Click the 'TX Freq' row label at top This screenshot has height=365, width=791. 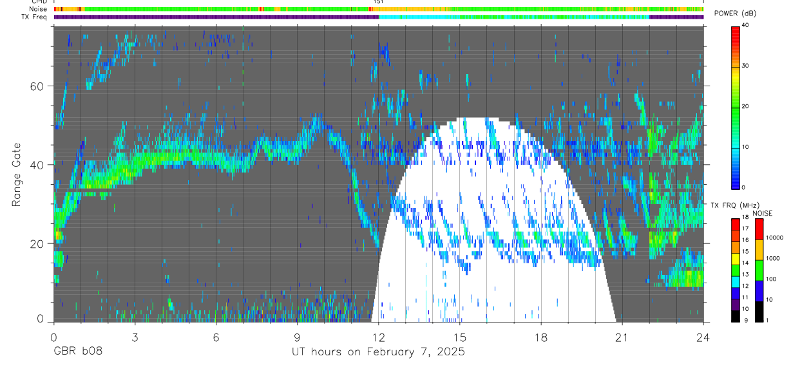pos(35,17)
